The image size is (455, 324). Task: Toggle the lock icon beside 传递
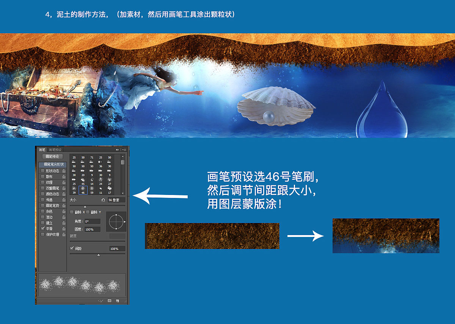pos(64,200)
